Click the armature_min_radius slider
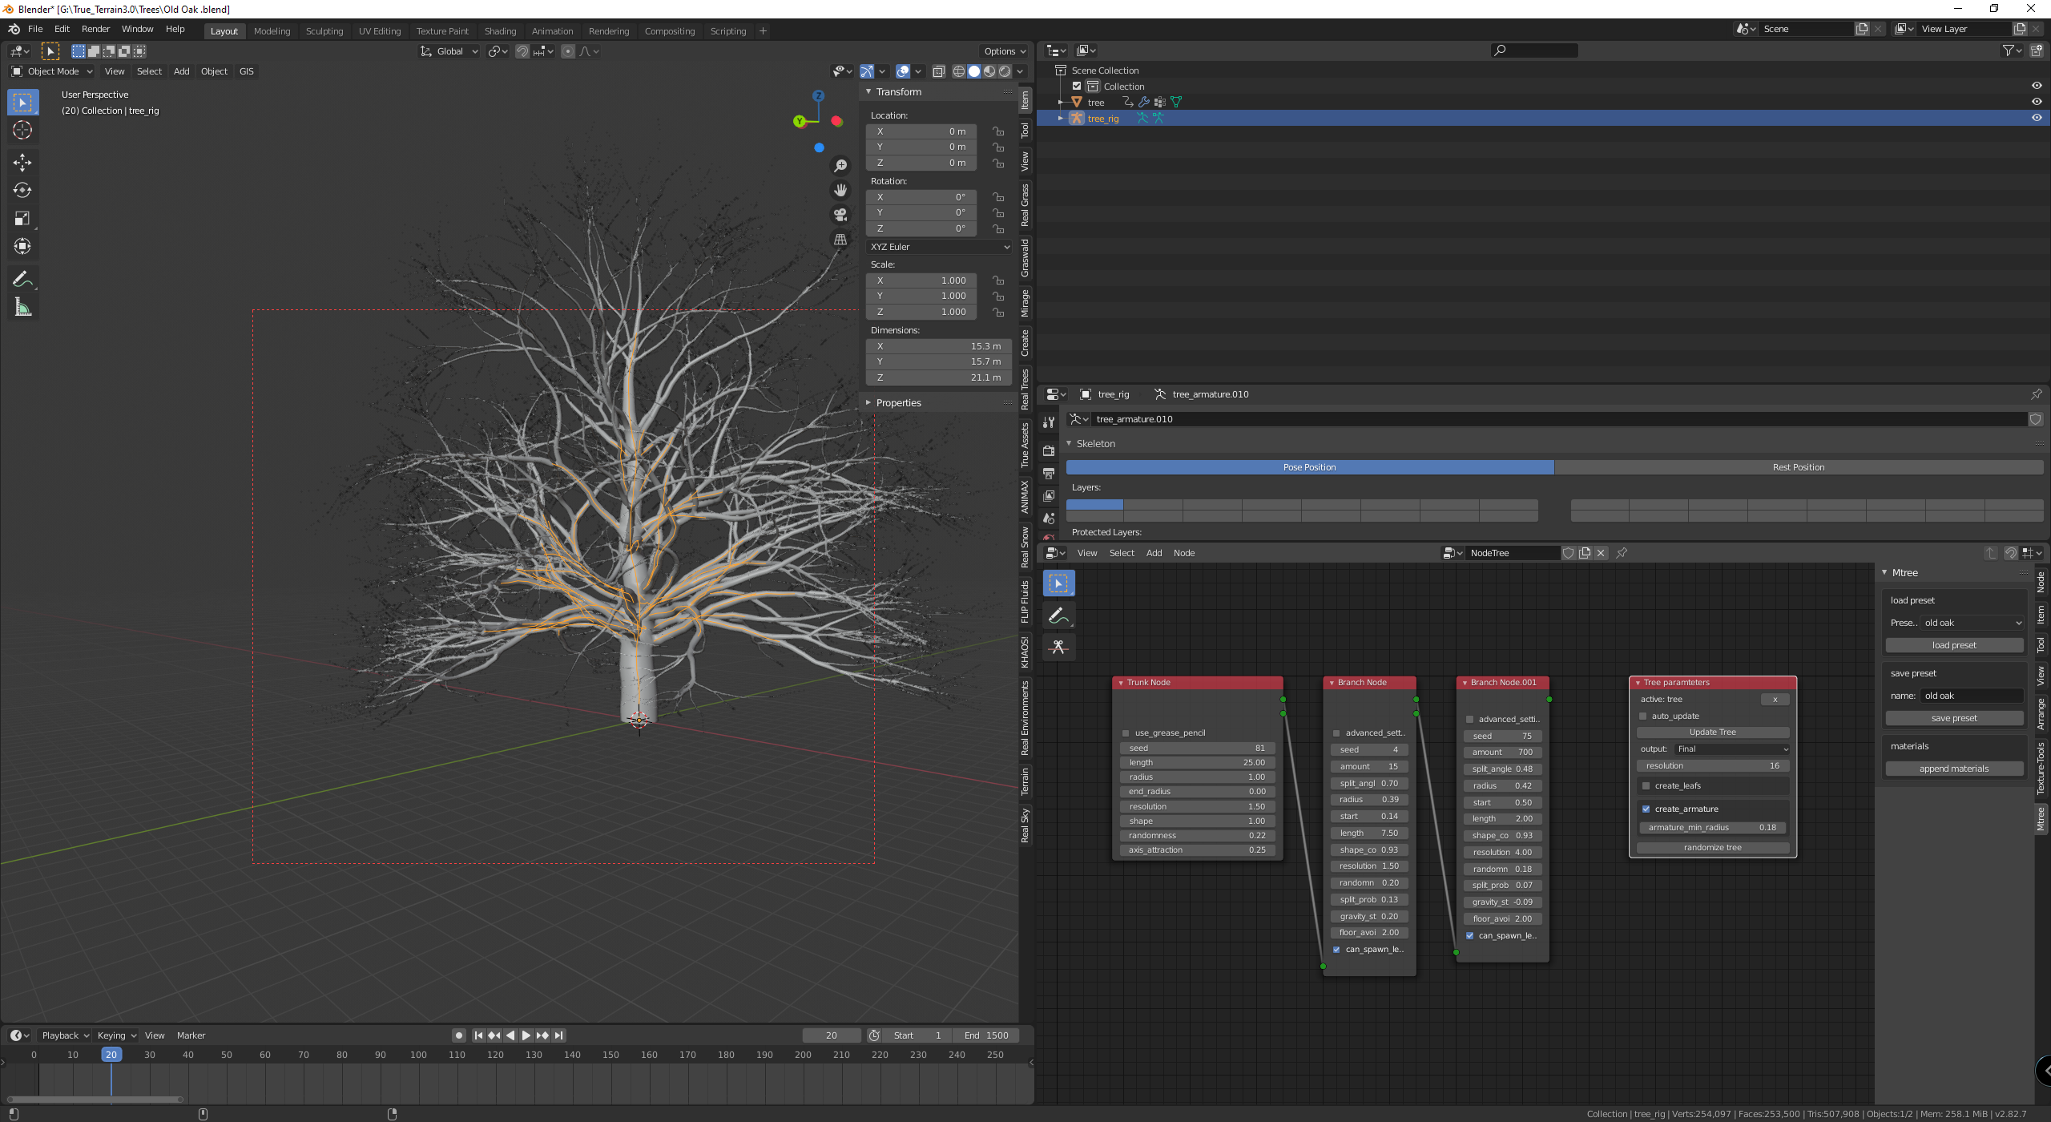This screenshot has height=1122, width=2051. [x=1712, y=827]
